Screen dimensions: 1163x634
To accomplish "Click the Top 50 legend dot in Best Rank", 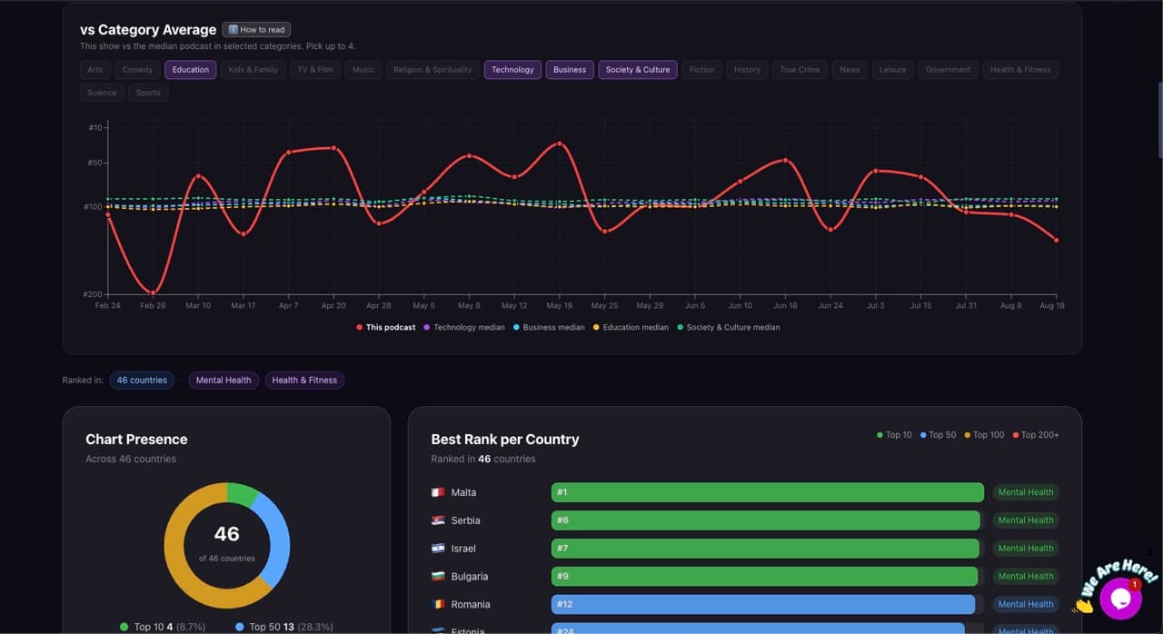I will click(923, 435).
